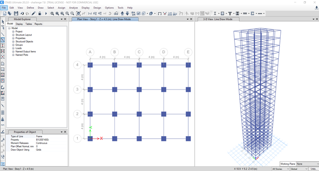Expand the Structure Layout tree node
The height and width of the screenshot is (171, 319).
13,35
